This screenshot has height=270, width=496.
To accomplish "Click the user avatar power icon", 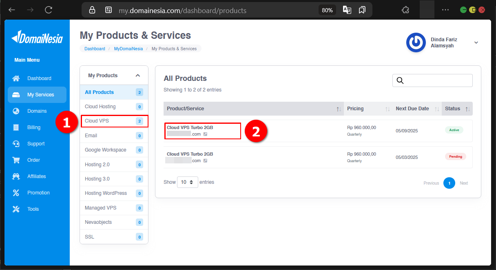I will tap(416, 42).
